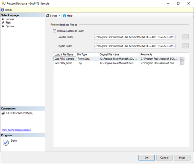Browse Restore As path for Log row
The height and width of the screenshot is (164, 194).
pyautogui.click(x=182, y=63)
